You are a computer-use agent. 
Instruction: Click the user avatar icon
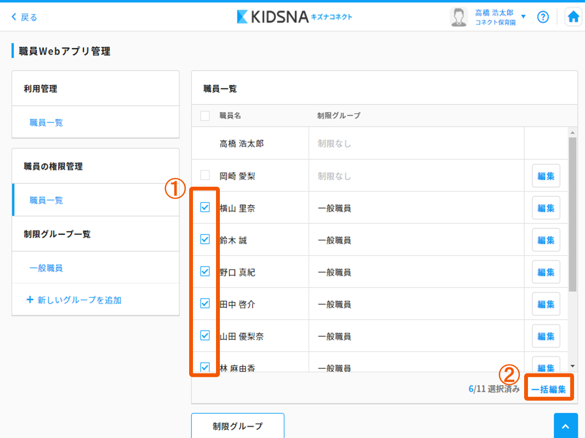[x=458, y=17]
